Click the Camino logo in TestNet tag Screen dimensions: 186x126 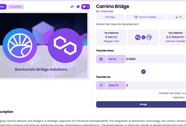[136, 17]
